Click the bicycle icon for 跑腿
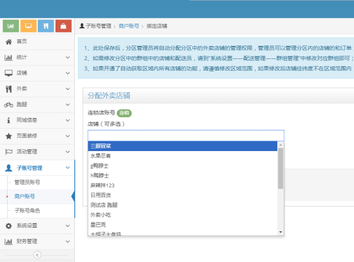The width and height of the screenshot is (354, 262). [8, 104]
